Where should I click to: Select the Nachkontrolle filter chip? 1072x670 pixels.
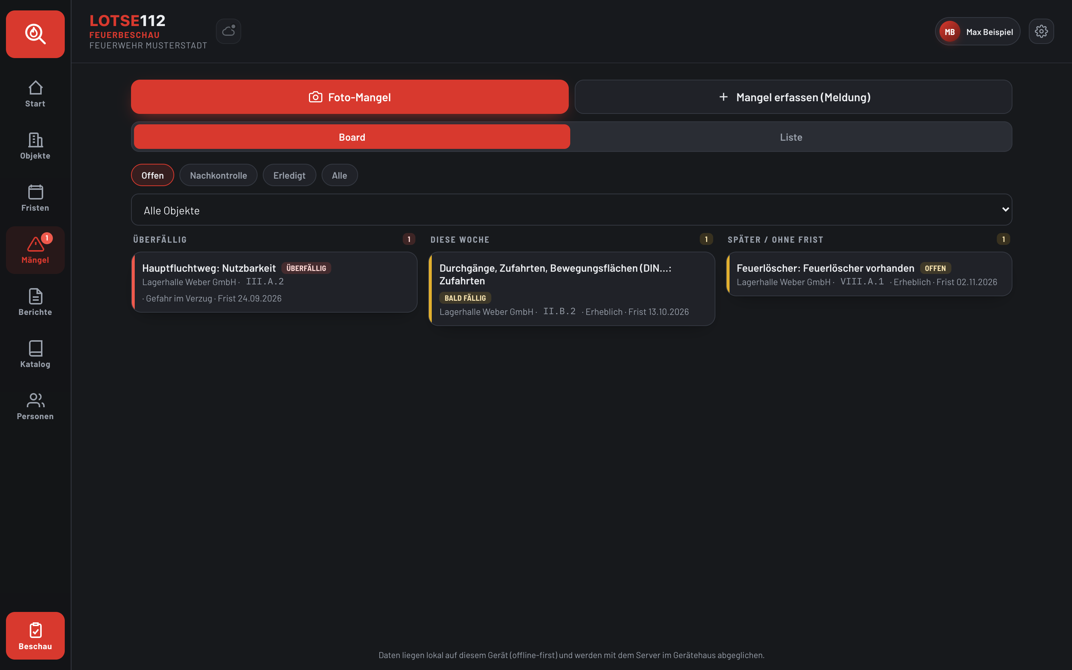pyautogui.click(x=218, y=175)
